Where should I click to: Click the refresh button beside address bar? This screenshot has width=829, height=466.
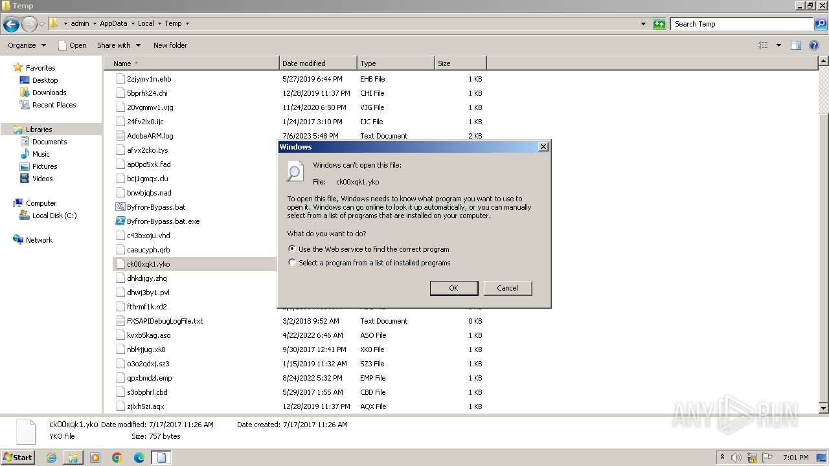659,24
